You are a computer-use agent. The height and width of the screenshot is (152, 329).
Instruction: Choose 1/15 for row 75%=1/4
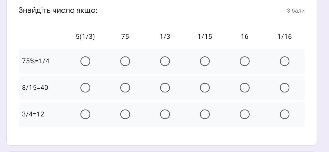(205, 61)
